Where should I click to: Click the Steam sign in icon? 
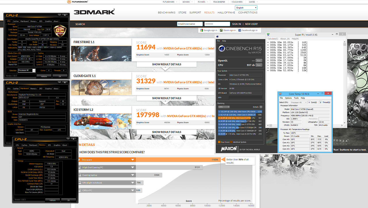[221, 30]
